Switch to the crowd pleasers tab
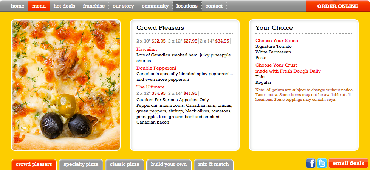The width and height of the screenshot is (370, 170). pos(34,164)
